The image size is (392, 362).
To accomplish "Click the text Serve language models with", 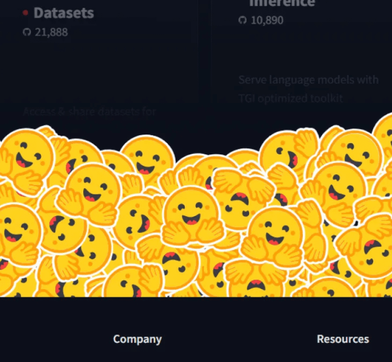I will [308, 80].
